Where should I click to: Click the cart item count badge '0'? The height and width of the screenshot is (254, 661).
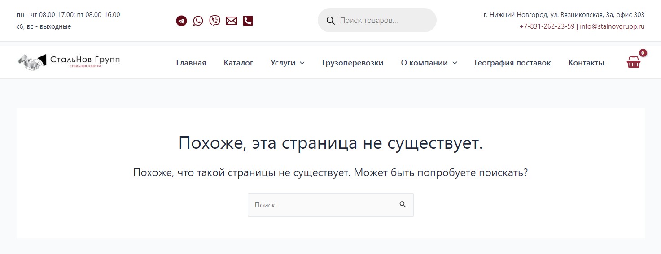643,53
